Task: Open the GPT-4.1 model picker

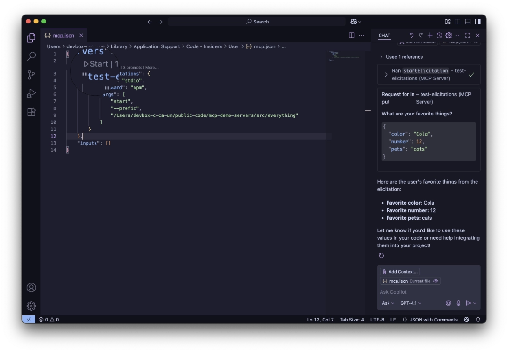Action: click(x=411, y=303)
